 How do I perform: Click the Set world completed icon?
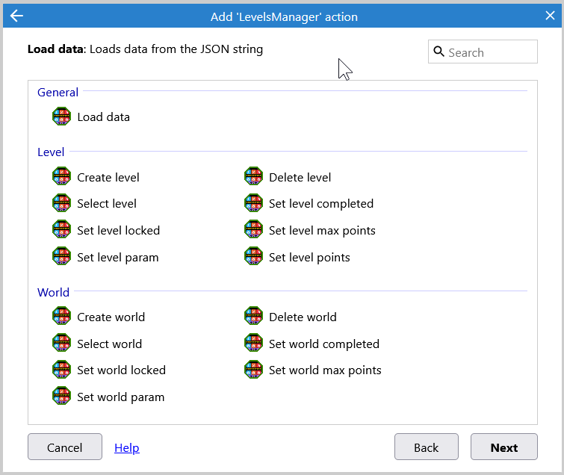click(253, 344)
